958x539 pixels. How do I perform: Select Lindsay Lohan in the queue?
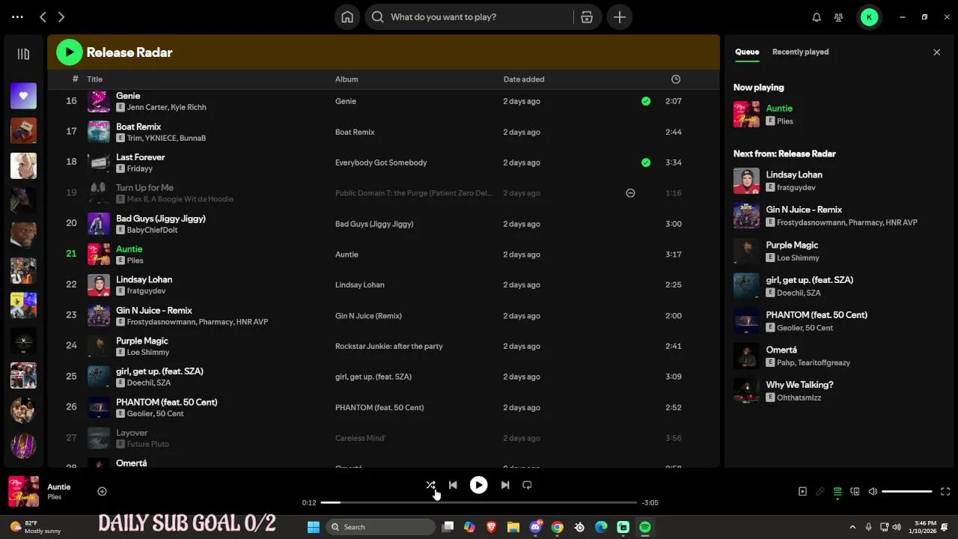coord(794,174)
